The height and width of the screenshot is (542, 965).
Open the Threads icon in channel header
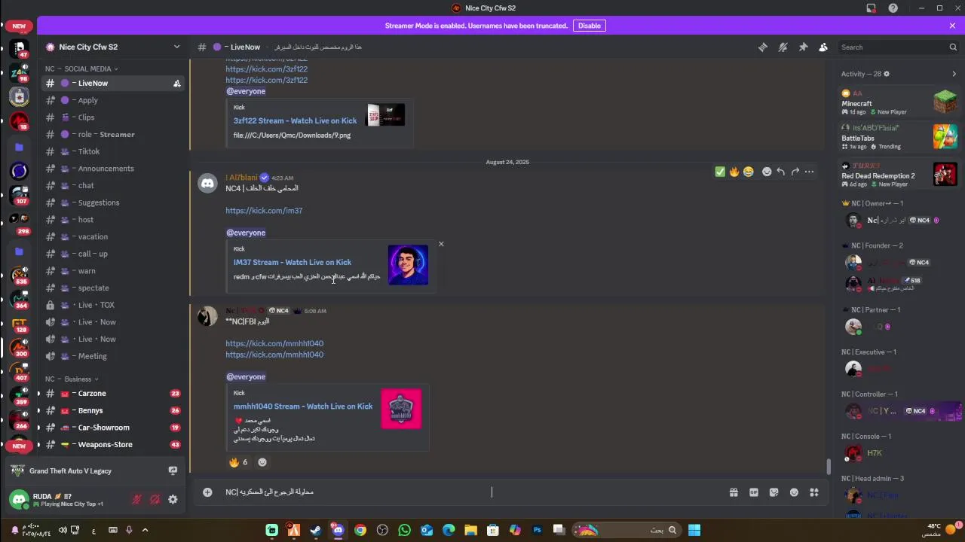(763, 47)
